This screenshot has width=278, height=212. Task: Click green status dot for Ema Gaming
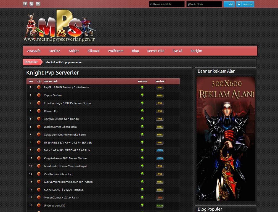click(x=142, y=103)
